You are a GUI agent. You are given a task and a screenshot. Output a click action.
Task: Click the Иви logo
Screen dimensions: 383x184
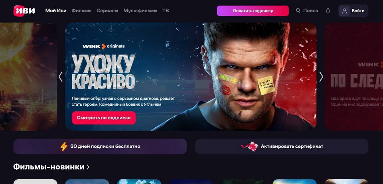[24, 11]
